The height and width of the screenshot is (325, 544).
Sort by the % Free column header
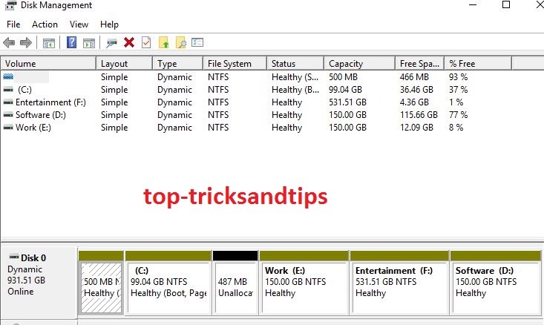pyautogui.click(x=478, y=64)
